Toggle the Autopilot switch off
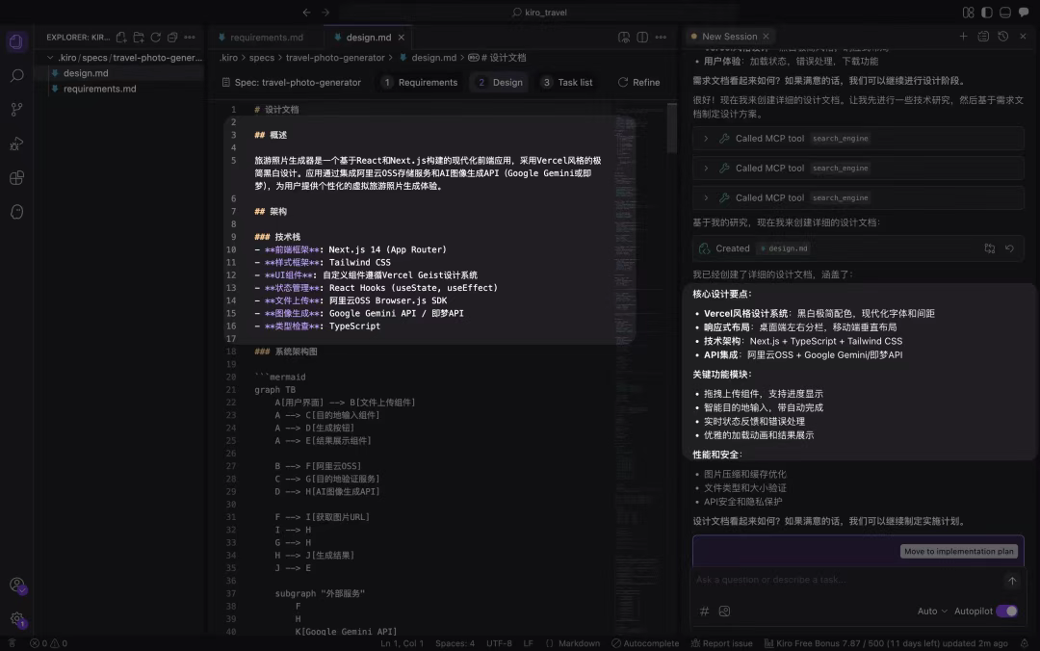This screenshot has height=651, width=1040. [x=1007, y=612]
